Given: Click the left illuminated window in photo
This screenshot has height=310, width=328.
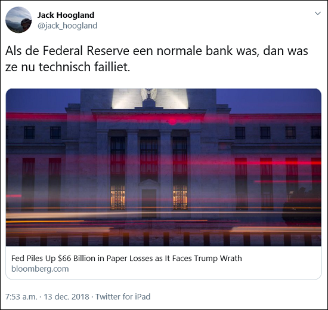Looking at the screenshot, I should click(x=117, y=197).
